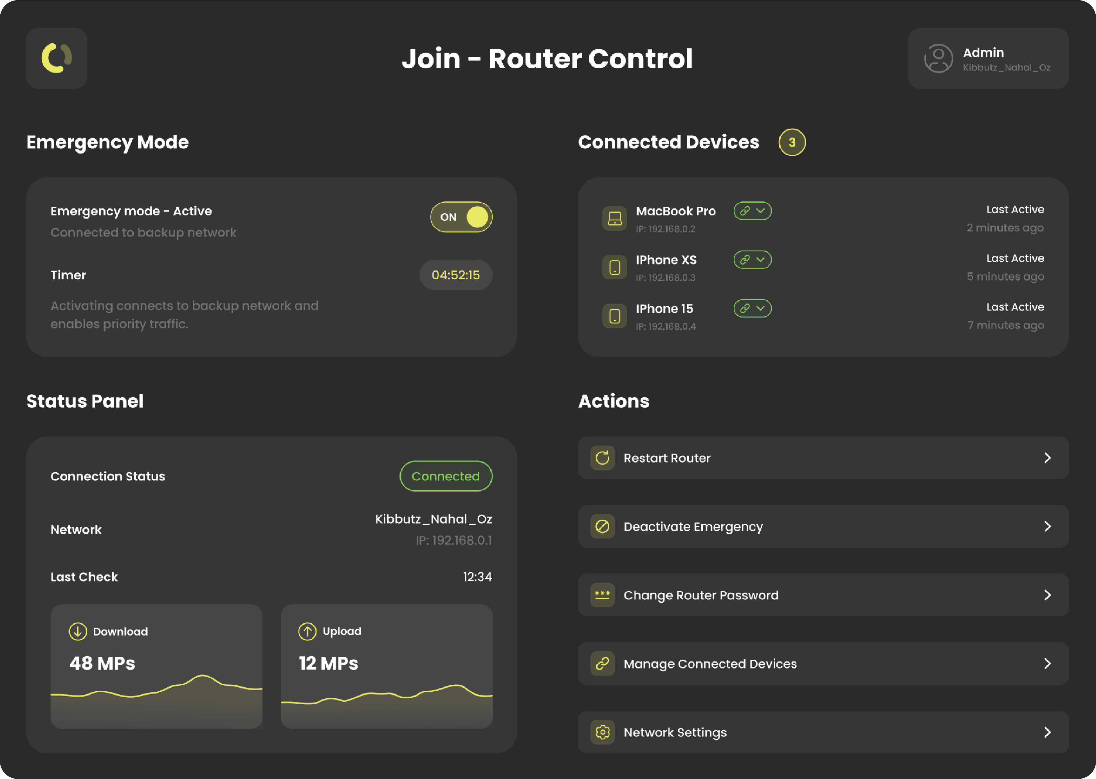Click the link icon beside iPhone 15
This screenshot has width=1096, height=779.
[745, 309]
